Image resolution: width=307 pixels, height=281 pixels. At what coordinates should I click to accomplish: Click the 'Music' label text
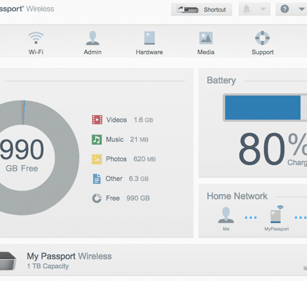[x=114, y=140]
